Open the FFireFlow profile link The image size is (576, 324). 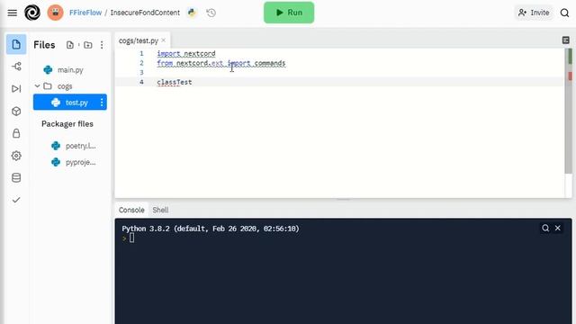85,13
